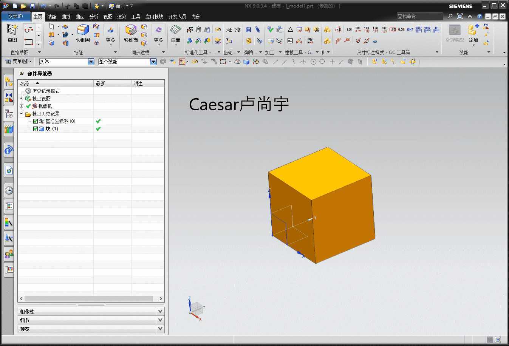Open the 同步建模 group 更多 dropdown
The image size is (509, 346).
[x=158, y=35]
